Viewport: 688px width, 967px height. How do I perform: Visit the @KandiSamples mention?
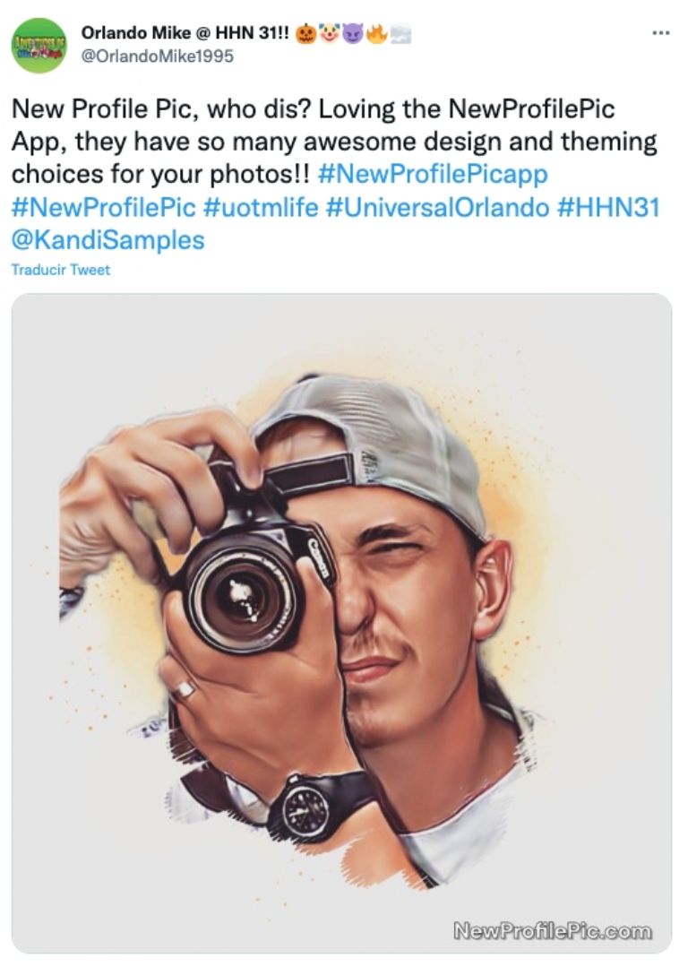pyautogui.click(x=107, y=240)
